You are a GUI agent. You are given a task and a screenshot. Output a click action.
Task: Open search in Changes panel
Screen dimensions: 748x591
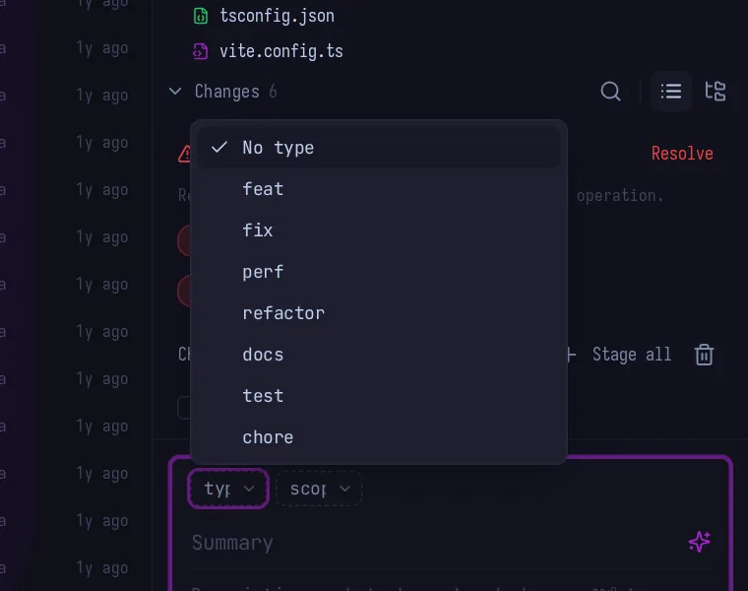point(610,91)
